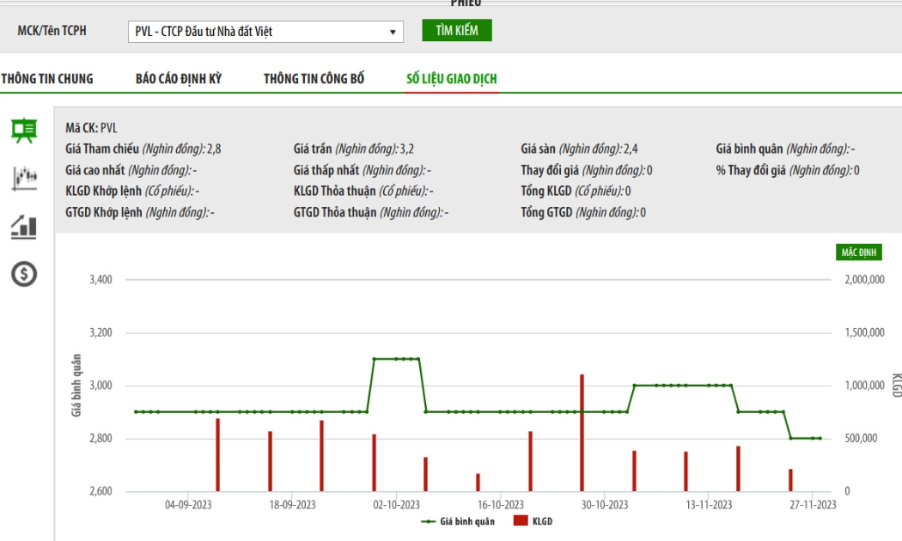Select the SỐ LIỆU GIAO DỊCH tab

[x=452, y=79]
